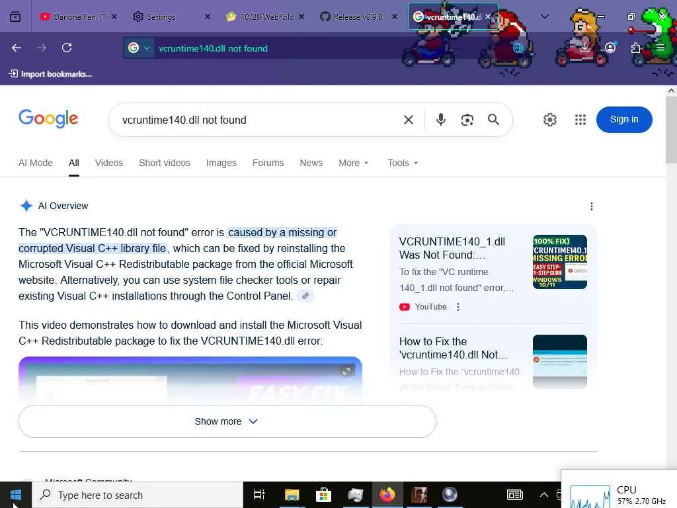Expand the More search filters dropdown

[354, 163]
